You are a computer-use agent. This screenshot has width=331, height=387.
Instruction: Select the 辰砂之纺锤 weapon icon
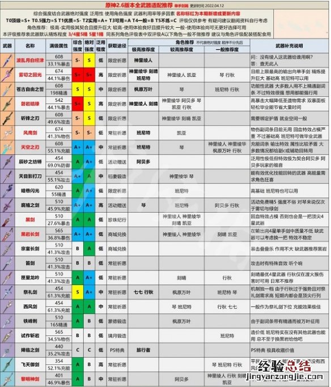[x=7, y=162]
